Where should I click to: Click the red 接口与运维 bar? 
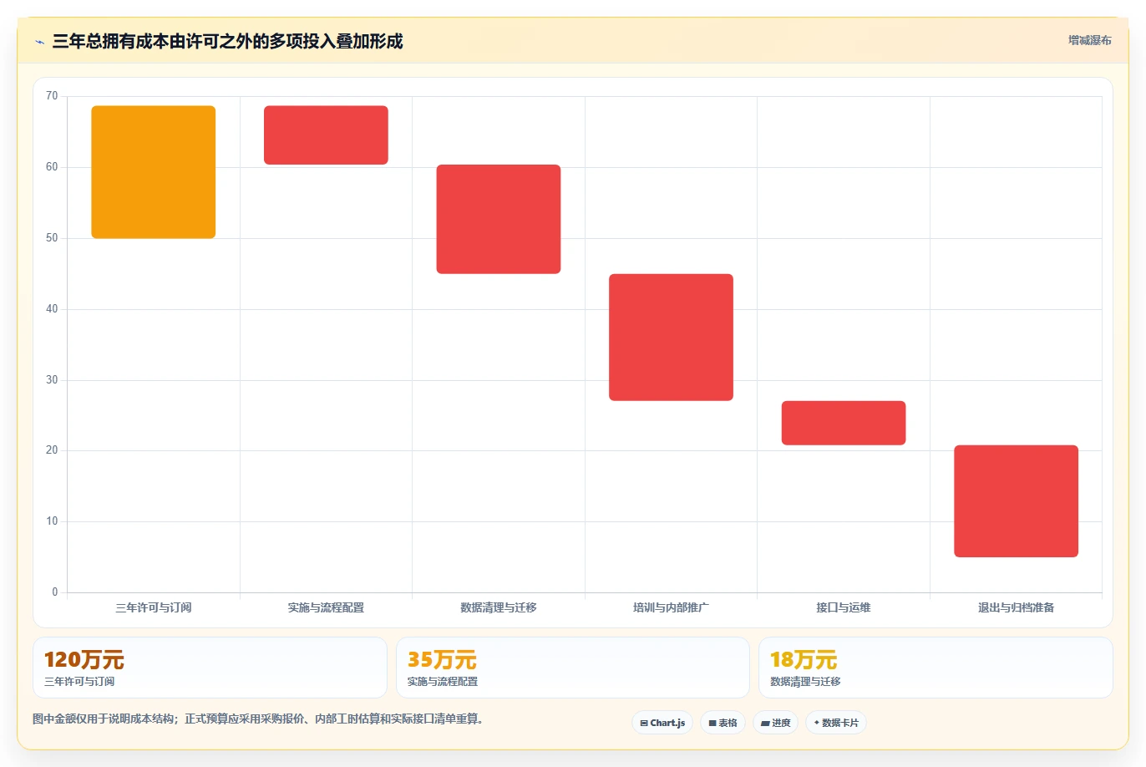tap(844, 423)
